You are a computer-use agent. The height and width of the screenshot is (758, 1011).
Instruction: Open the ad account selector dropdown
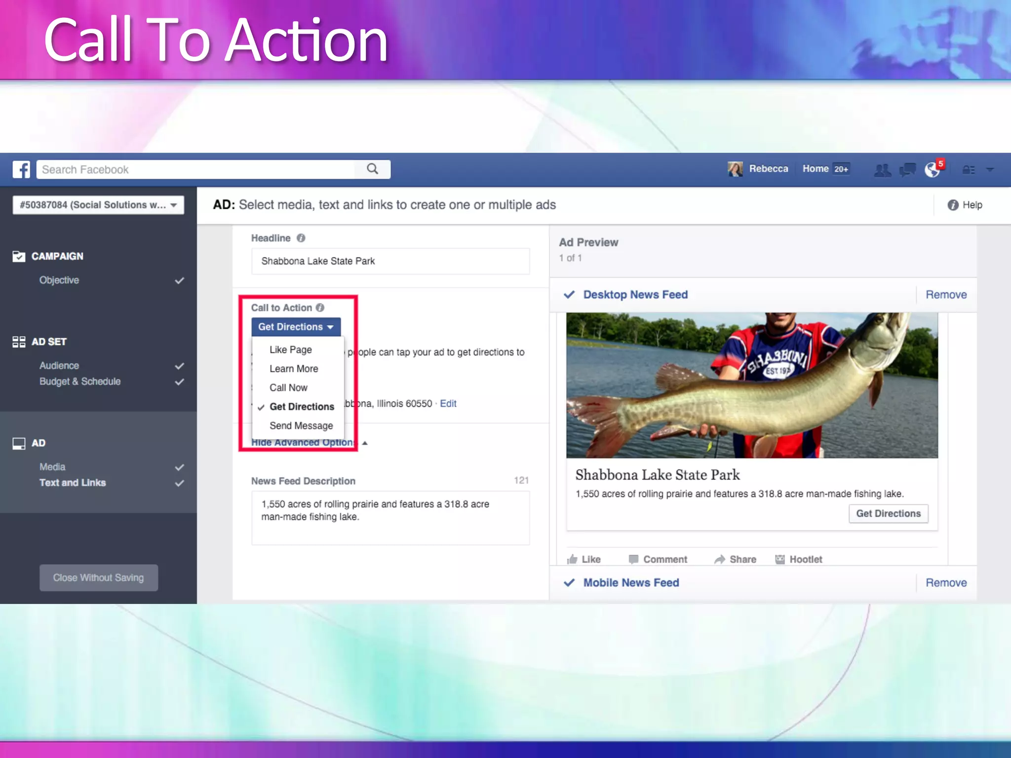click(98, 205)
